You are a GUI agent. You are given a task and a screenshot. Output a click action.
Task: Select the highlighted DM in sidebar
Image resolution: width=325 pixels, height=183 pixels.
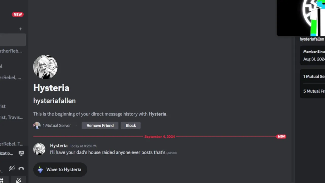[x=13, y=40]
